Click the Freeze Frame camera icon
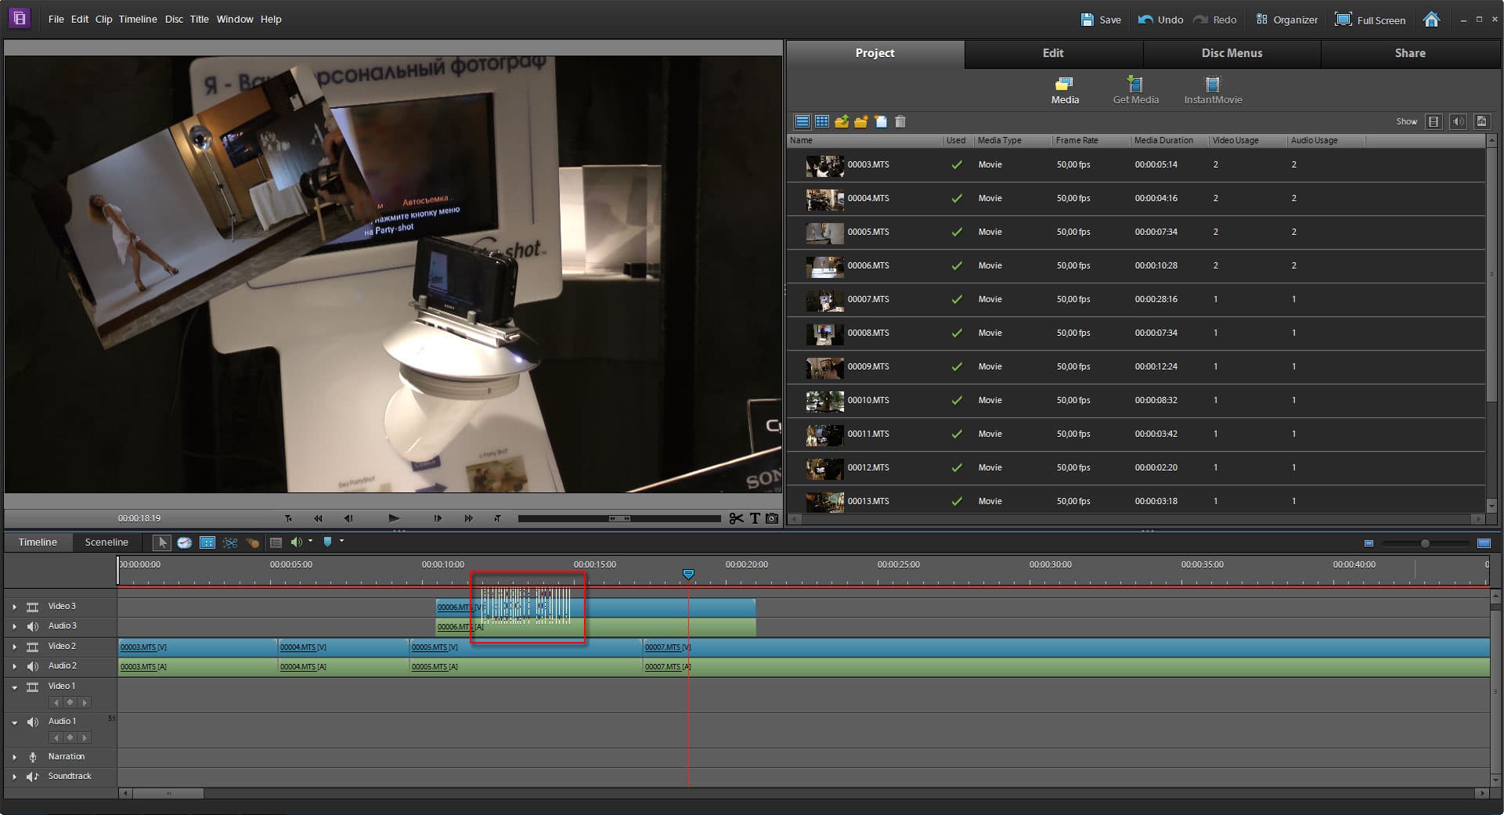This screenshot has width=1504, height=815. click(772, 518)
